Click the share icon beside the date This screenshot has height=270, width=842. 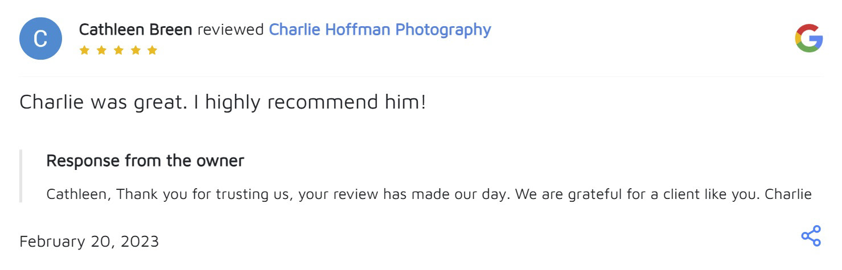(811, 236)
